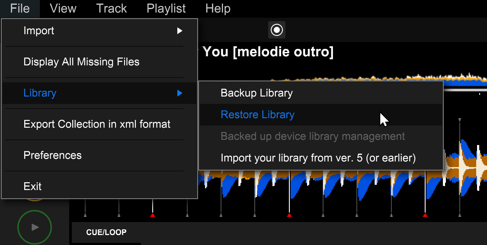Click the first red cue marker
The width and height of the screenshot is (487, 245).
pos(153,215)
